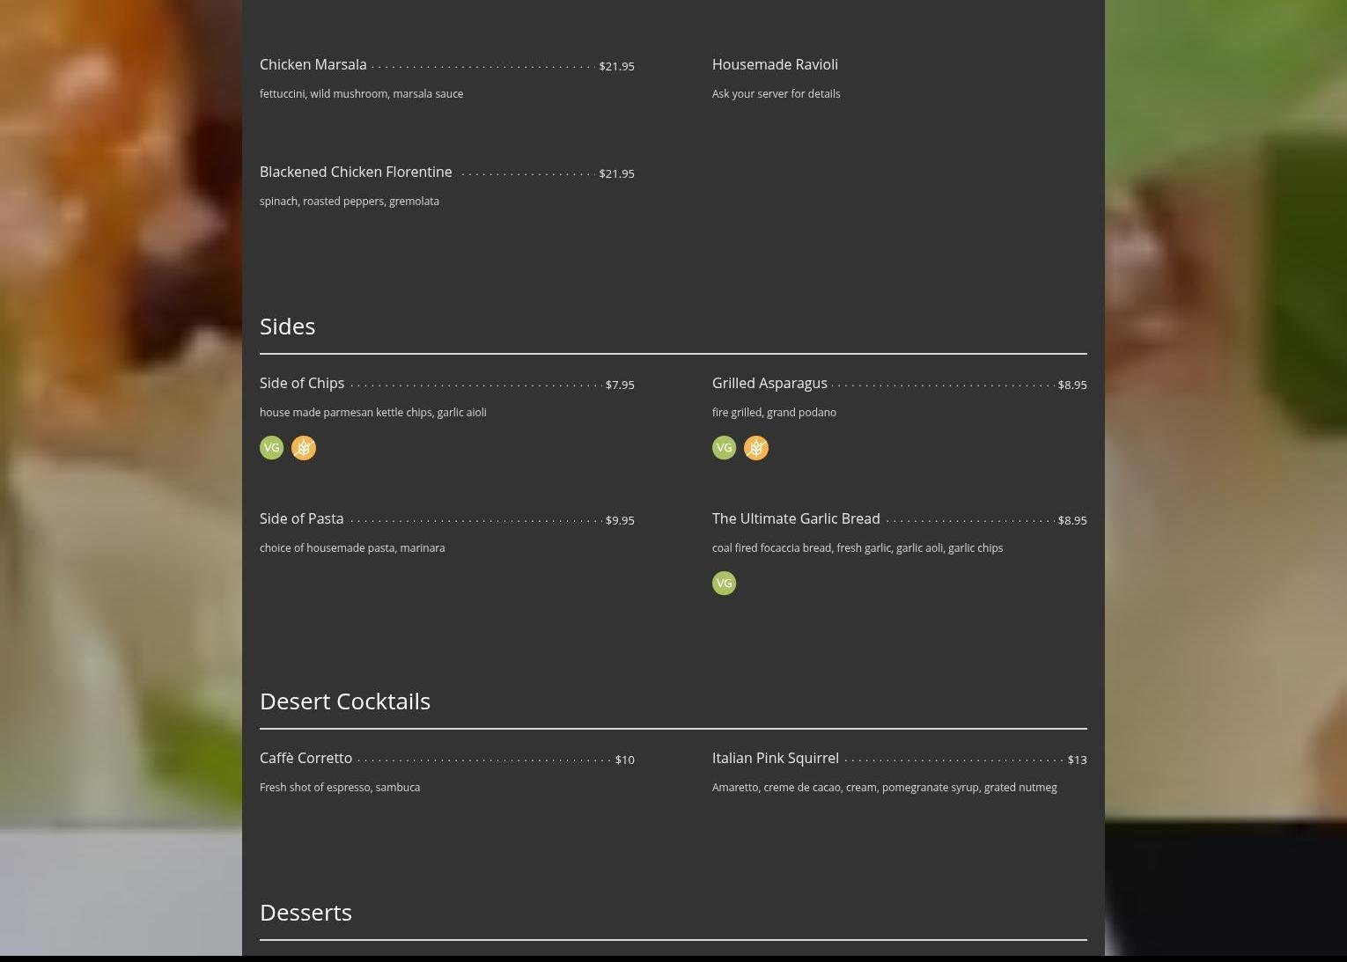
Task: Select the Side of Chips item name
Action: click(x=302, y=383)
